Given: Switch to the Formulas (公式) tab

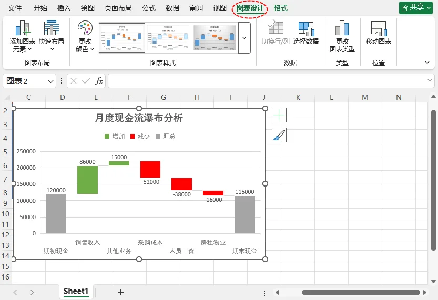Looking at the screenshot, I should click(x=149, y=8).
